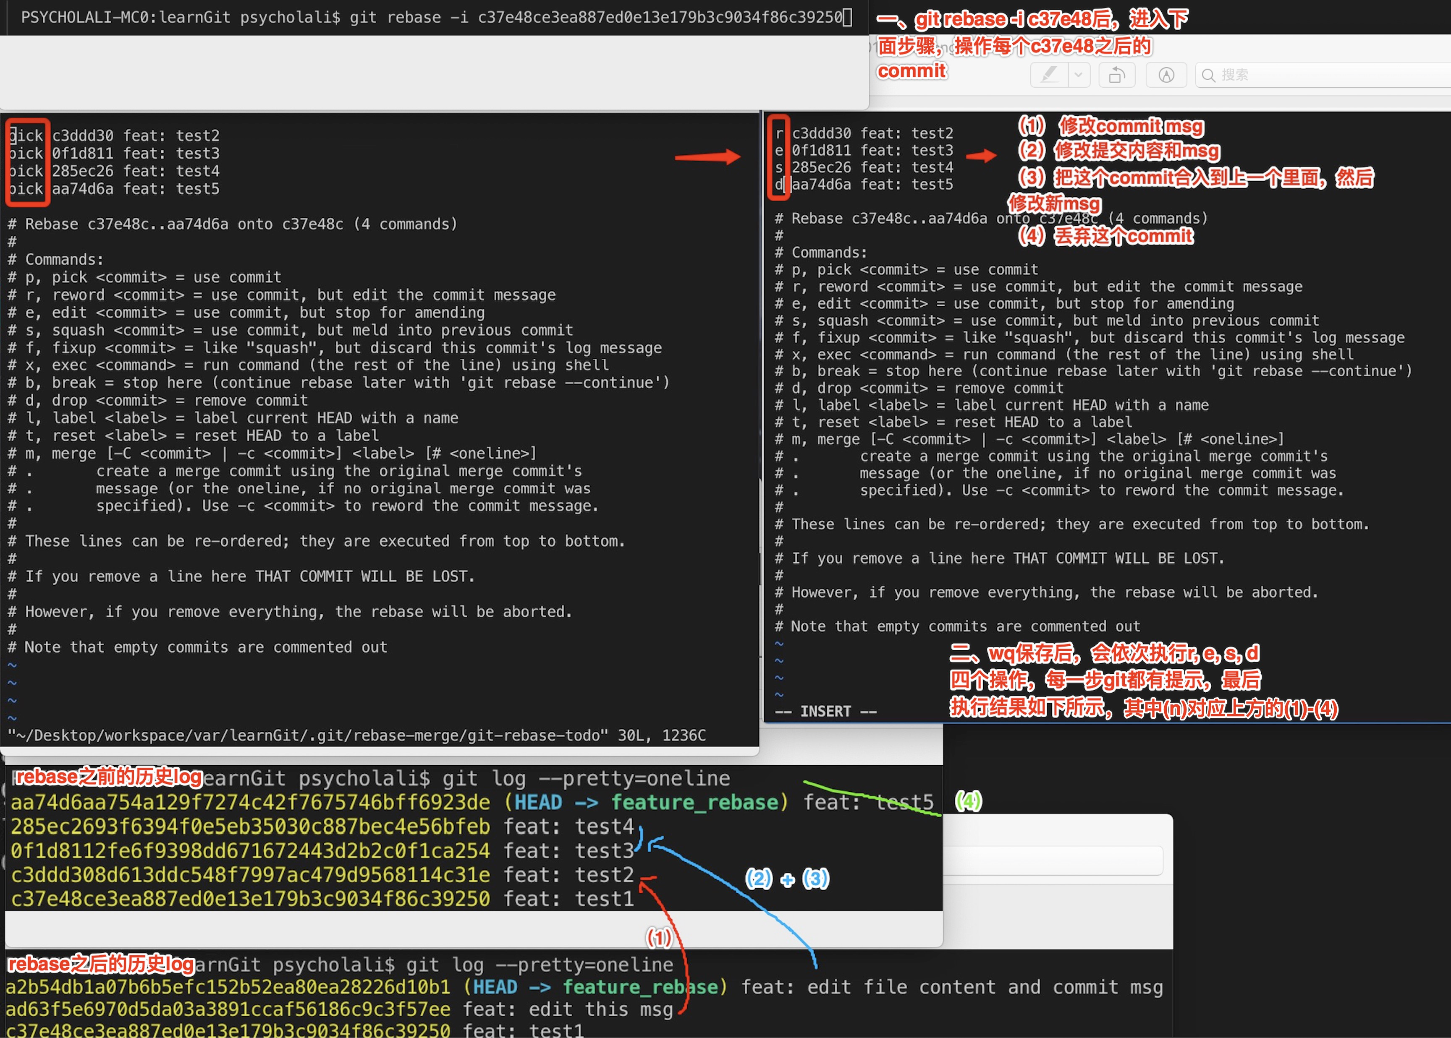
Task: Rotate the image with the rotate icon
Action: (x=1116, y=75)
